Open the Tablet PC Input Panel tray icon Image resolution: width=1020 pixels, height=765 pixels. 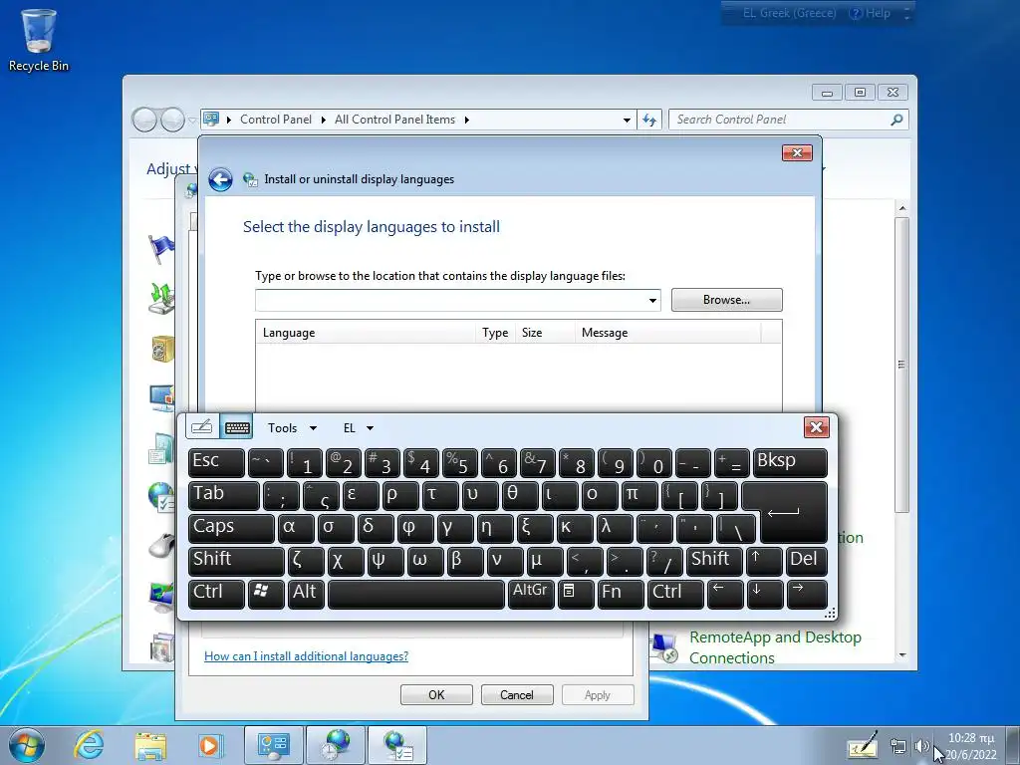tap(863, 745)
